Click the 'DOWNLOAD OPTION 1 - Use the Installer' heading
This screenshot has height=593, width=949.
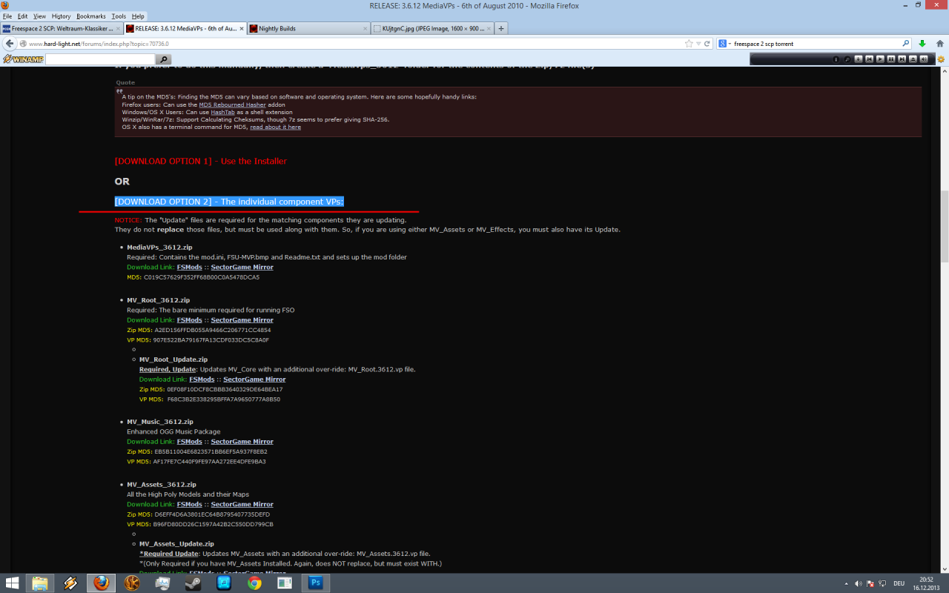coord(200,161)
